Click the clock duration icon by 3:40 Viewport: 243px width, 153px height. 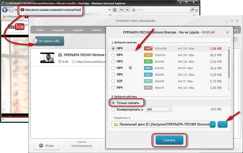tap(60, 62)
